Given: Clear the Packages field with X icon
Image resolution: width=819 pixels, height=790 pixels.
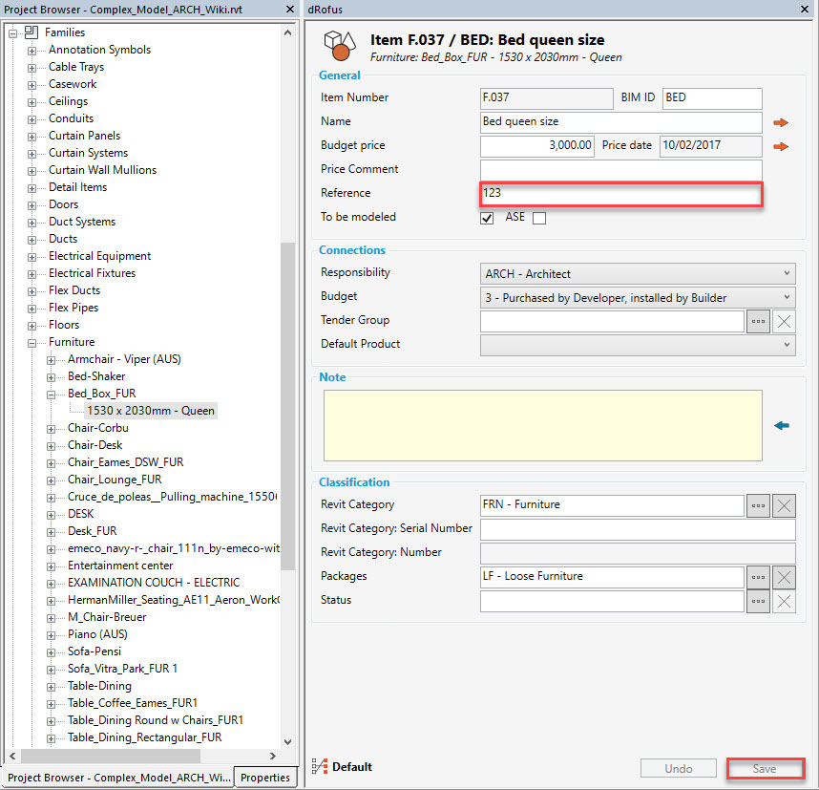Looking at the screenshot, I should [x=784, y=577].
